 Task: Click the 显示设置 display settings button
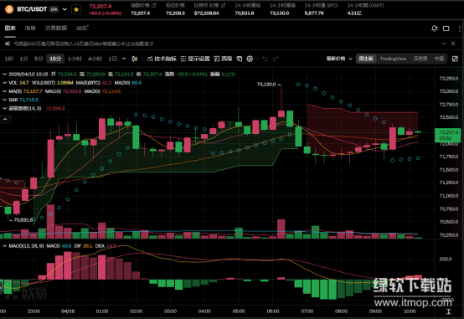click(x=195, y=59)
